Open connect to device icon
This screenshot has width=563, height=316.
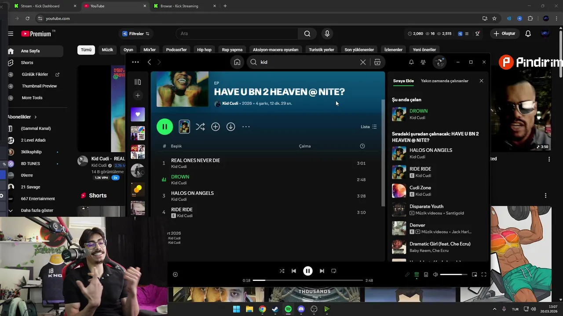426,275
